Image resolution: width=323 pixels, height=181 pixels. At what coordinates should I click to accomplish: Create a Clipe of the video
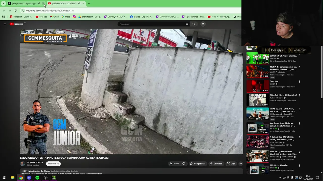tap(231, 164)
